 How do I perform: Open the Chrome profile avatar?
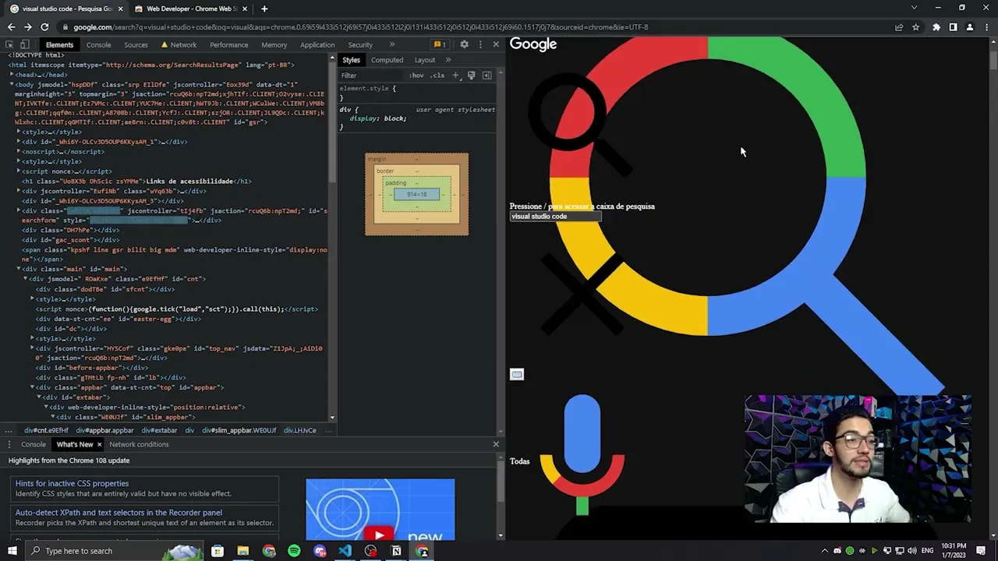(970, 27)
